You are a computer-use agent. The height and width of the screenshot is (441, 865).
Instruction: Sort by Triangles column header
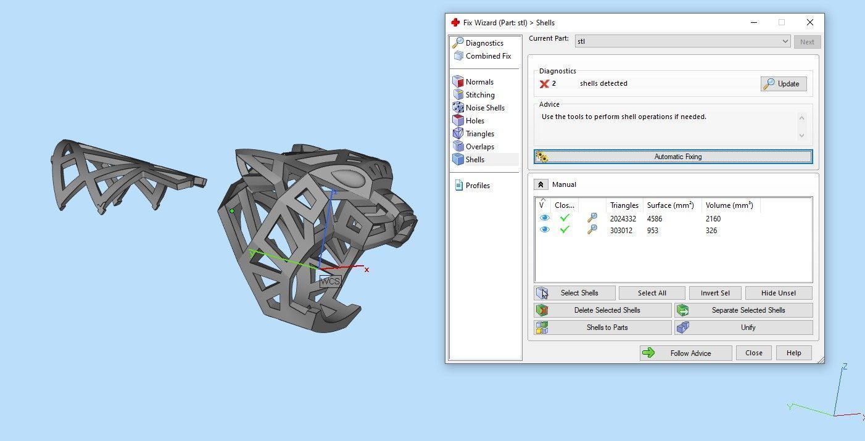pyautogui.click(x=624, y=205)
